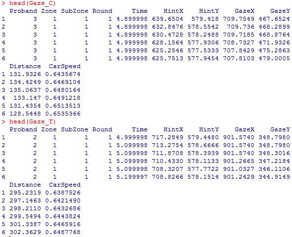This screenshot has height=237, width=292.
Task: Click HintY value 578.6666
Action: click(203, 145)
